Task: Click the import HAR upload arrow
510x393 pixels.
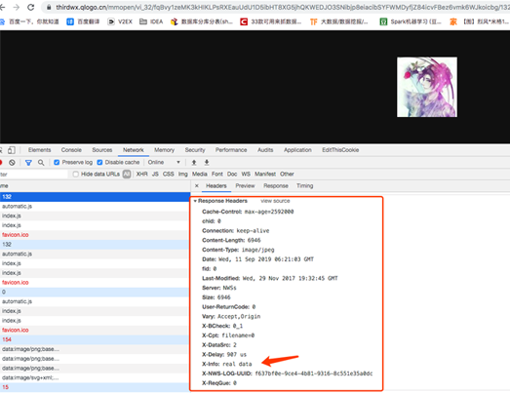Action: [194, 162]
